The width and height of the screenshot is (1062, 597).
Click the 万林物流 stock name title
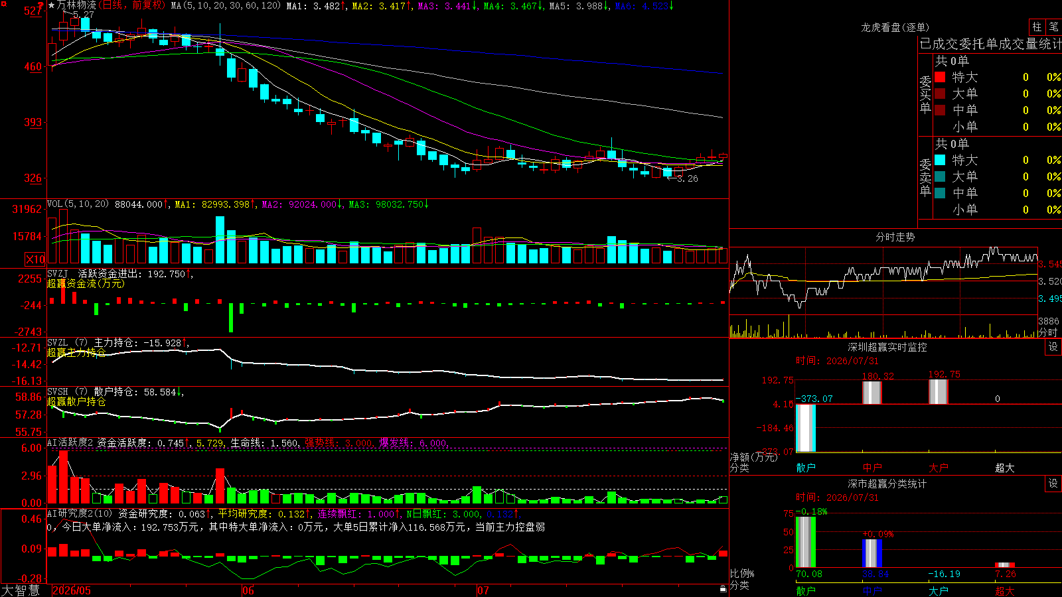coord(77,5)
